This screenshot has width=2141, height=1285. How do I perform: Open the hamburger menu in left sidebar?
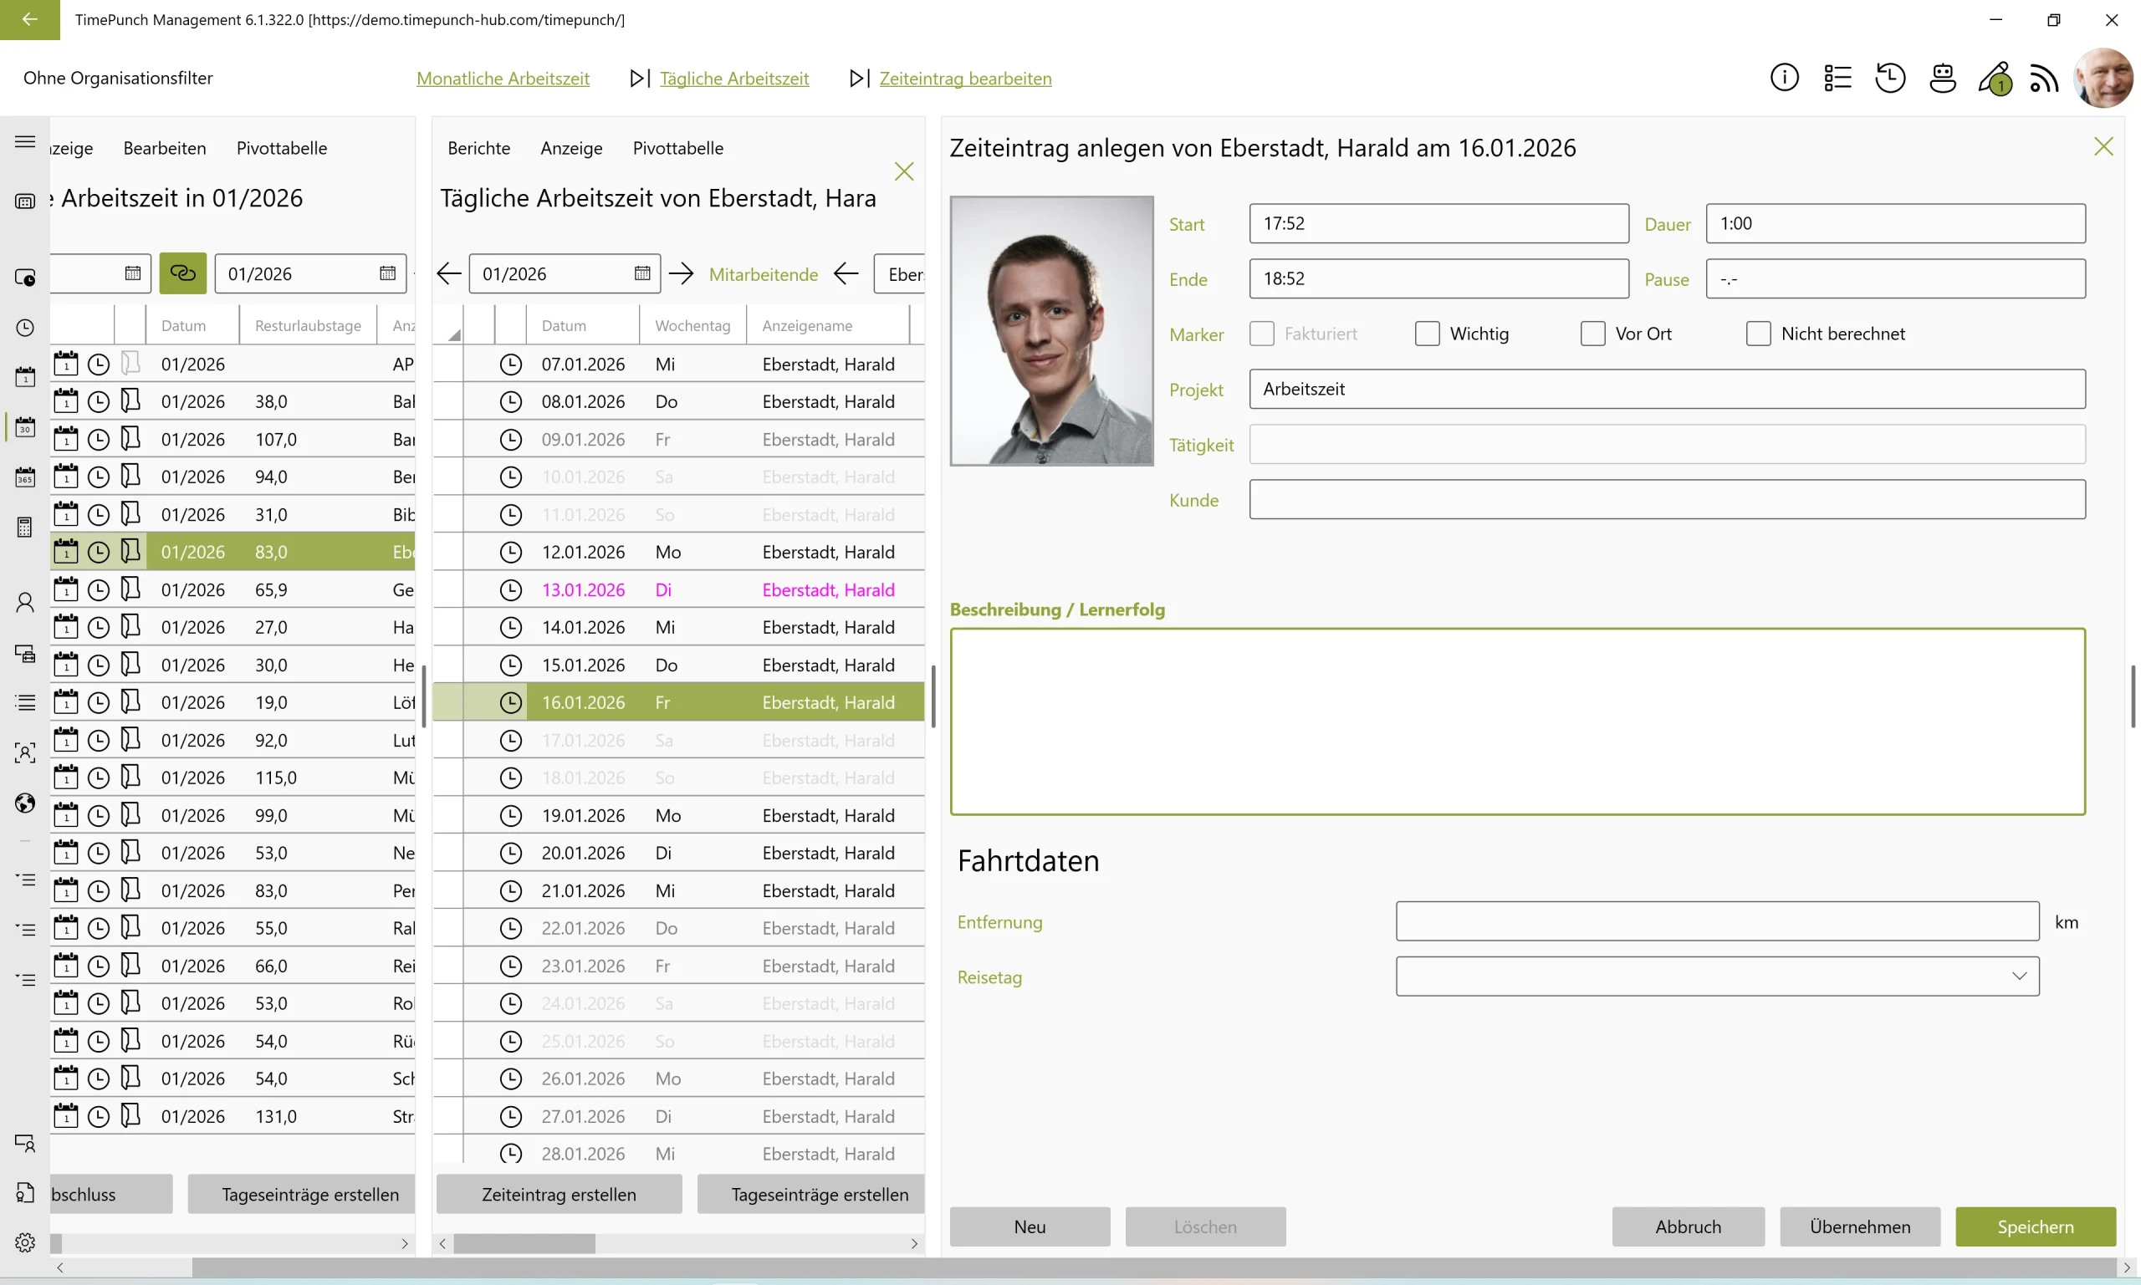[25, 142]
